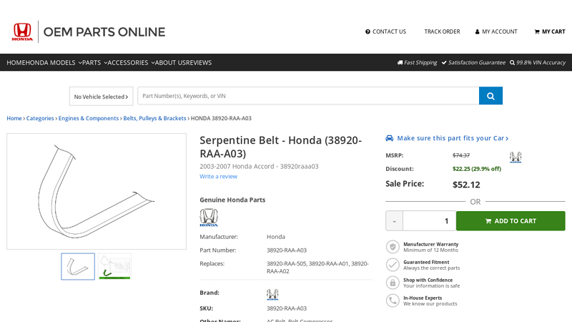This screenshot has width=572, height=322.
Task: Open the Accessories dropdown menu
Action: 131,62
